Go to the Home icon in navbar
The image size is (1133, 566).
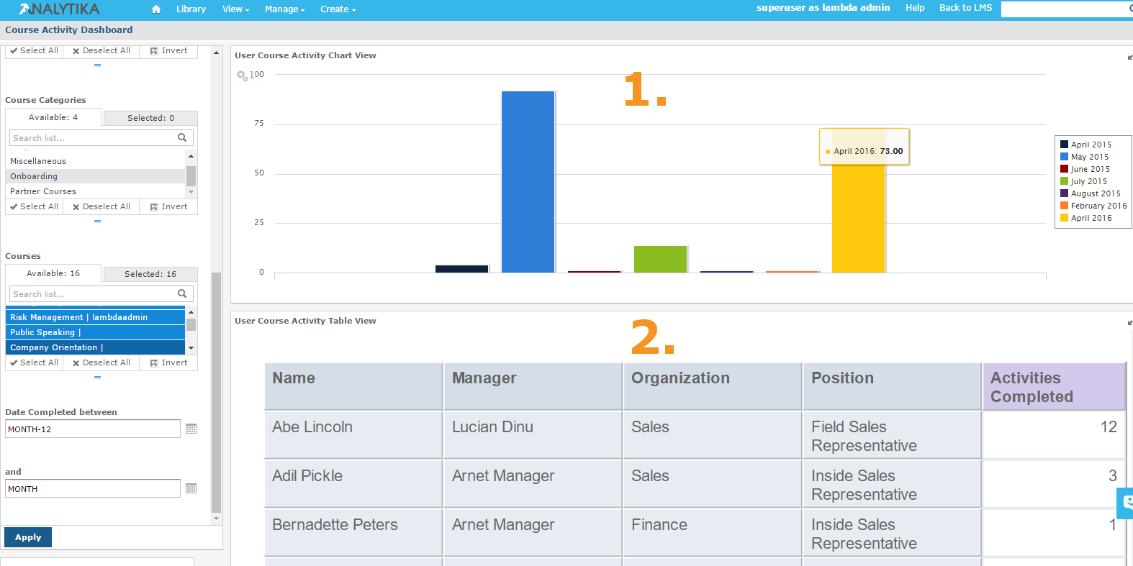156,9
